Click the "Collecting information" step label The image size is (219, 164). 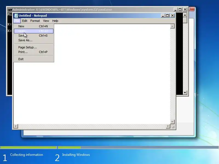(27, 155)
